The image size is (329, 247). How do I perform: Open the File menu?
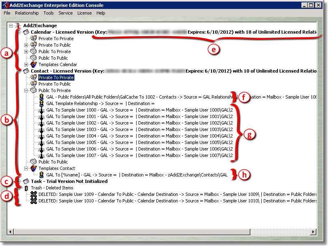(x=7, y=13)
